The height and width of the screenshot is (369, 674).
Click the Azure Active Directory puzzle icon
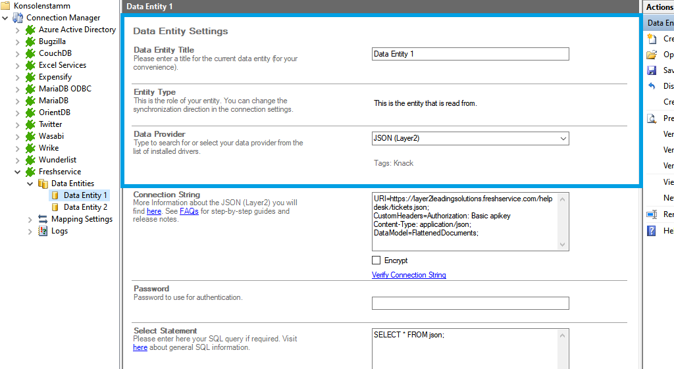[30, 30]
